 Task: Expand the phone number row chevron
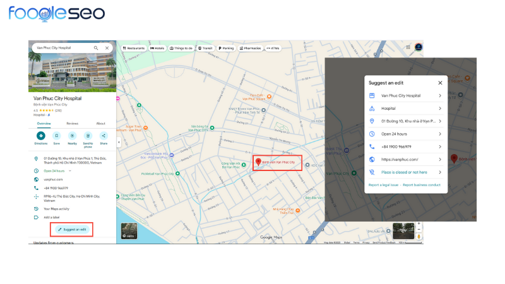(440, 146)
